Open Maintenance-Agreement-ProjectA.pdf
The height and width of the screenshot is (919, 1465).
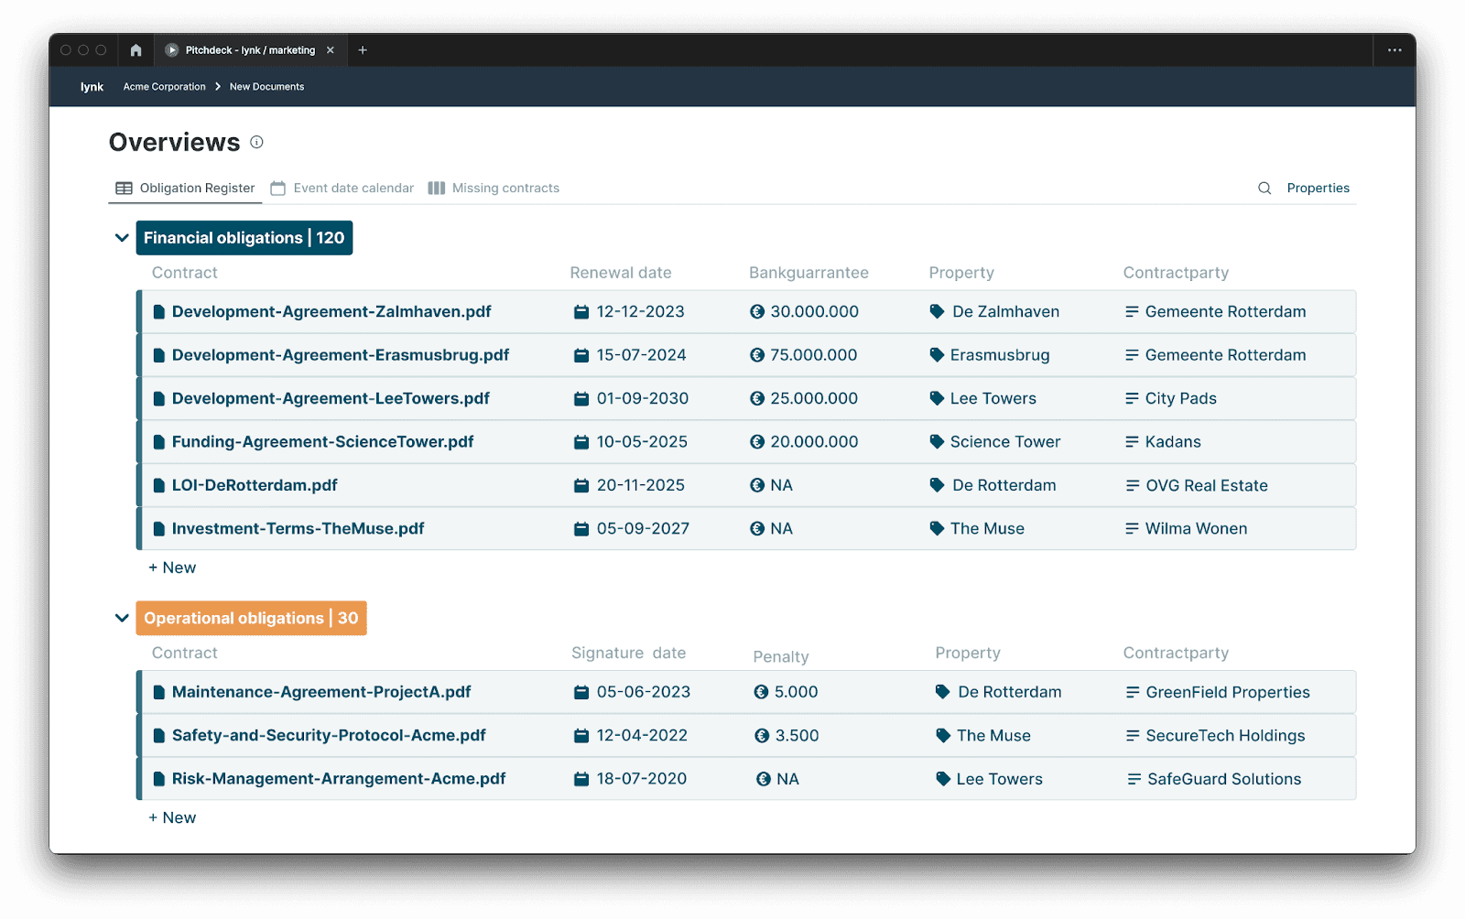tap(321, 693)
